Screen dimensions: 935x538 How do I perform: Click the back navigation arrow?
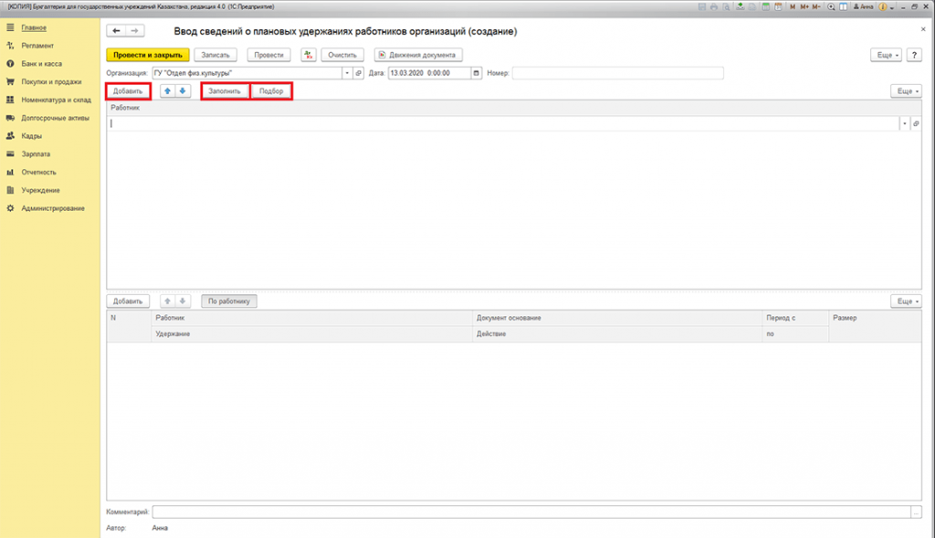[117, 31]
